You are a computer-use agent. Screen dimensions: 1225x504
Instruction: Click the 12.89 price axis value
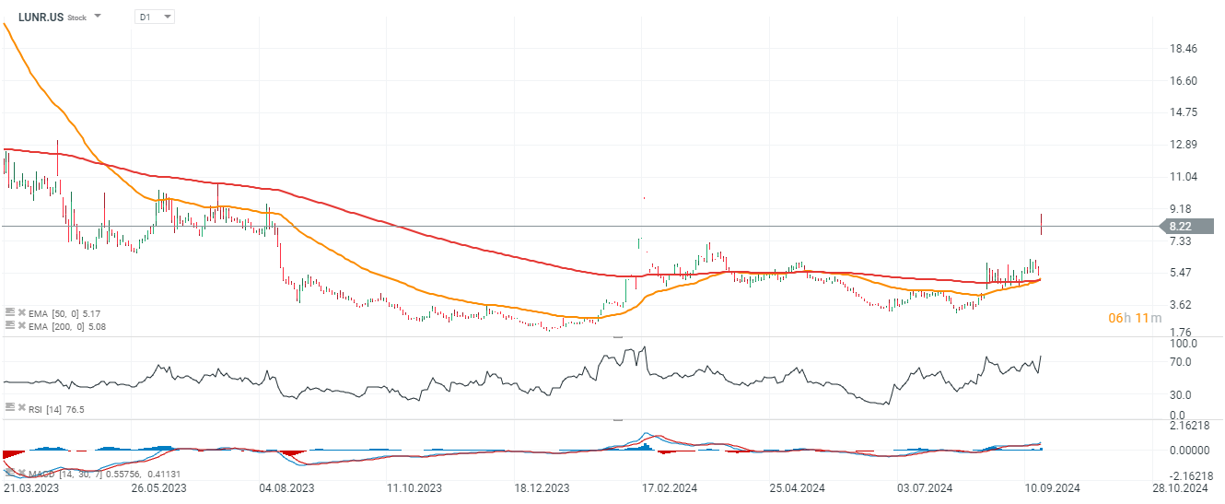point(1184,145)
